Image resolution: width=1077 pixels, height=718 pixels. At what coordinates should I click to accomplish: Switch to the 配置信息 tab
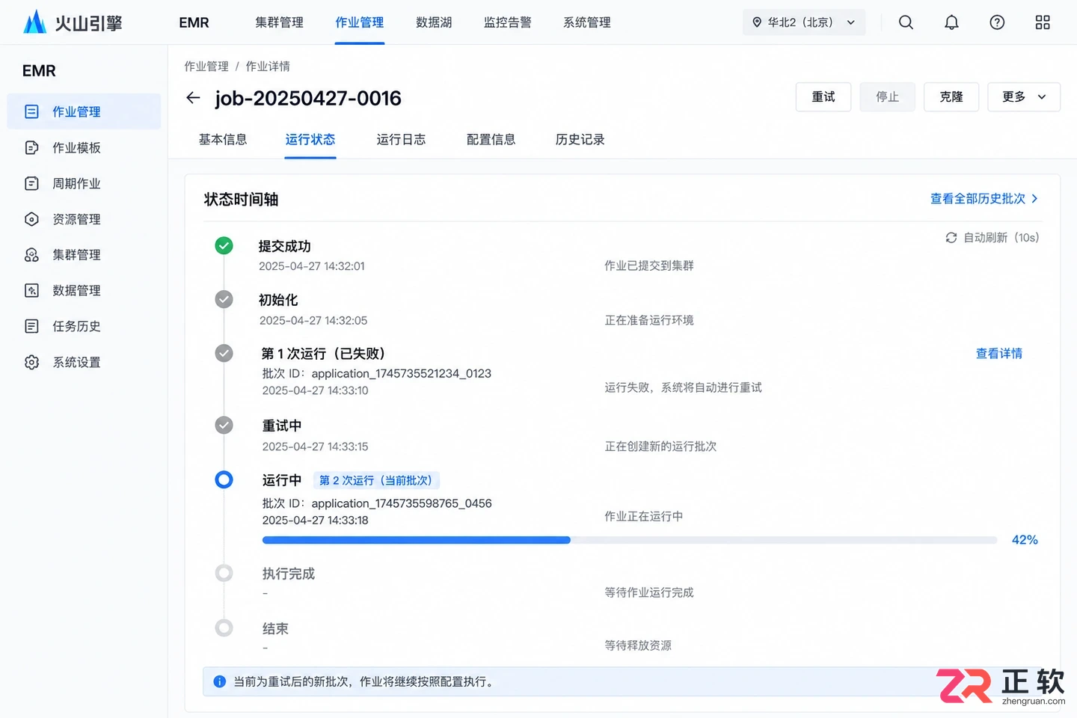(x=491, y=140)
